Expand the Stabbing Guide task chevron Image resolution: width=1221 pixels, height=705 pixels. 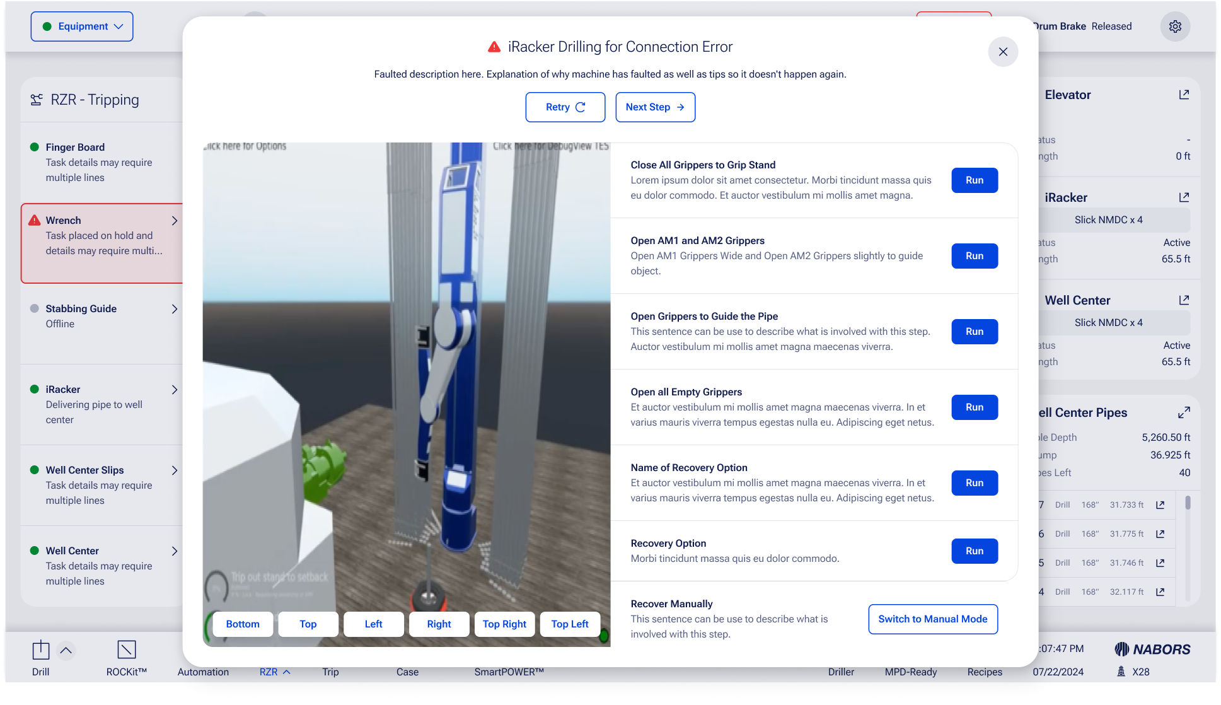175,309
